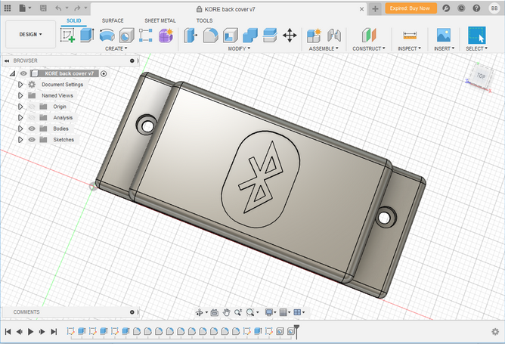This screenshot has width=505, height=344.
Task: Select the Extrude tool in toolbar
Action: pos(86,35)
